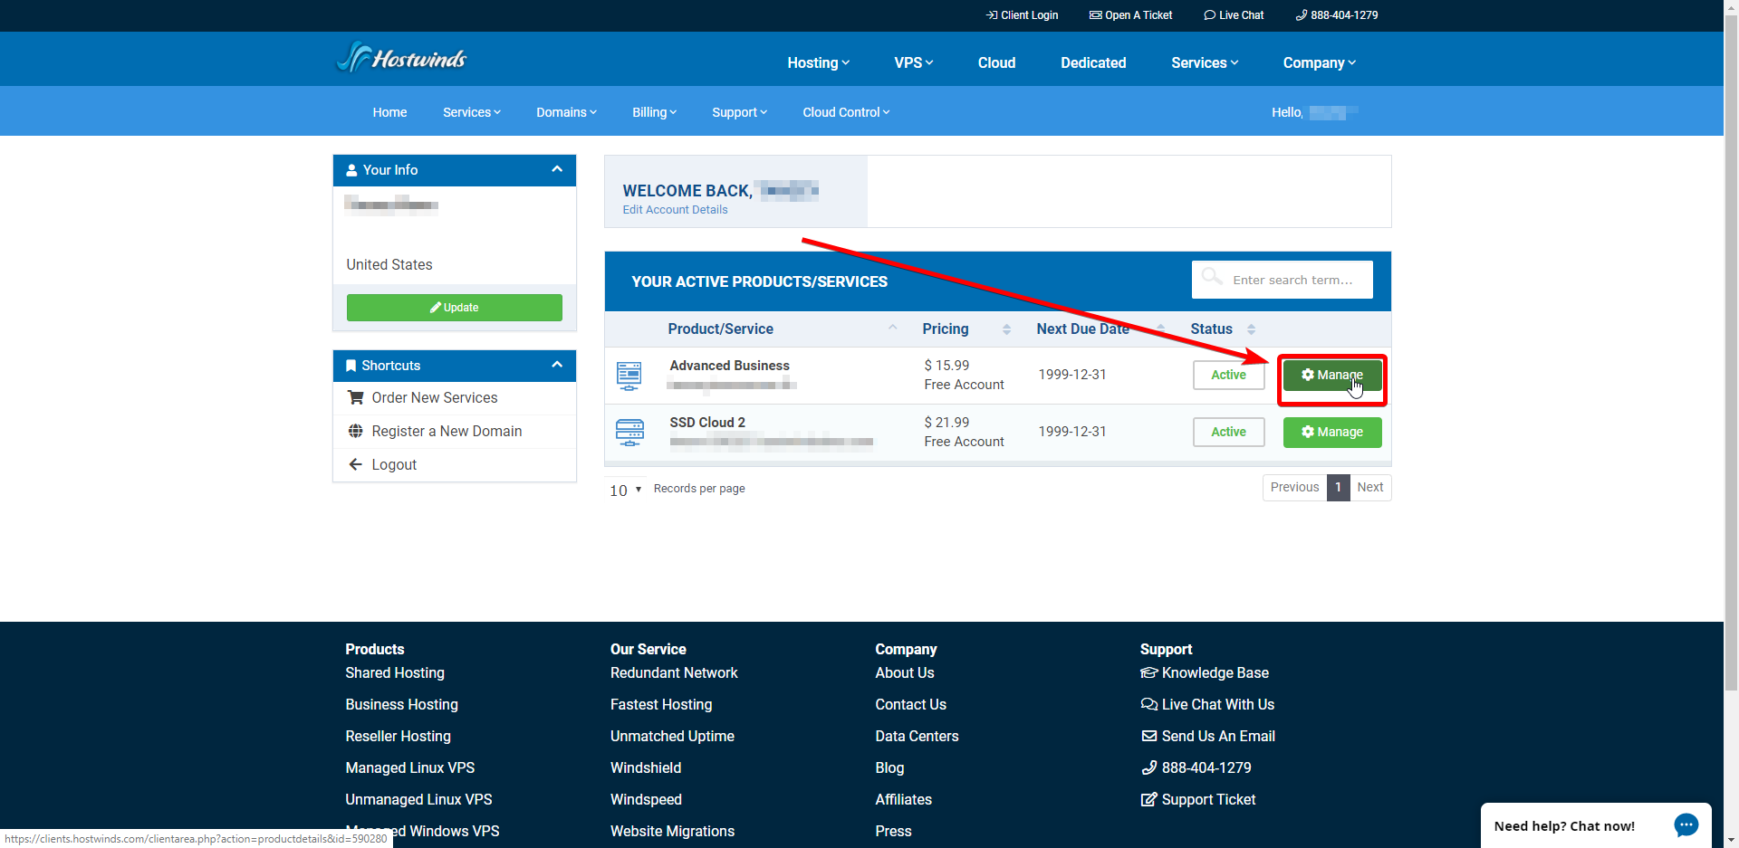1739x848 pixels.
Task: Open Windshield footer link
Action: [646, 768]
